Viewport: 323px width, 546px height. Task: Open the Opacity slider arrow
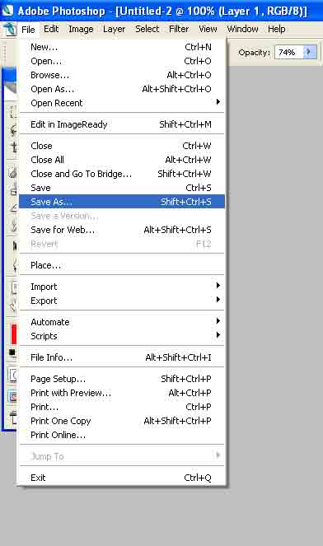click(x=309, y=52)
